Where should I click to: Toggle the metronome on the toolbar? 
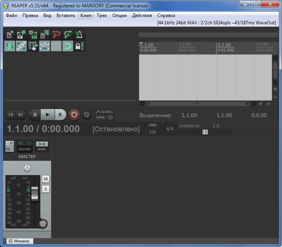click(79, 35)
